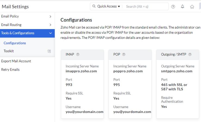This screenshot has width=201, height=122.
Task: Select smtppro.zoho.com server name
Action: click(x=177, y=71)
